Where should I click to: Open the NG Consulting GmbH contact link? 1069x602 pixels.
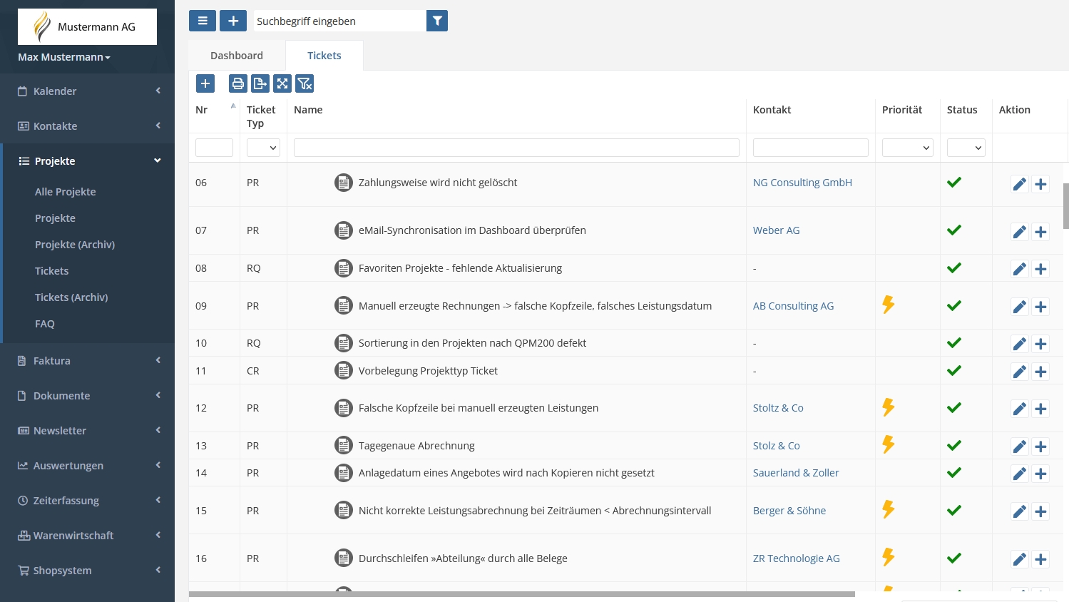coord(802,183)
